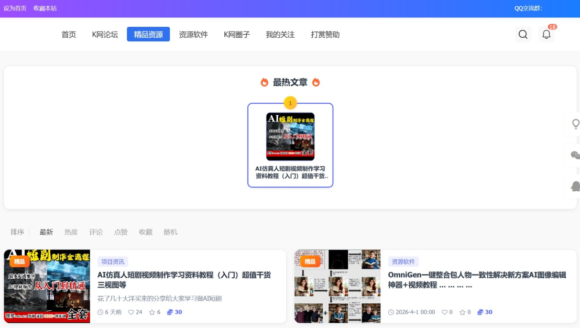Open the top-ranked hot article thumbnail
This screenshot has width=580, height=328.
click(x=290, y=136)
